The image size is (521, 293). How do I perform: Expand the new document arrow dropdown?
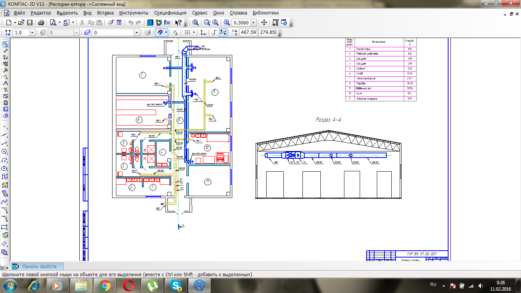click(x=14, y=23)
